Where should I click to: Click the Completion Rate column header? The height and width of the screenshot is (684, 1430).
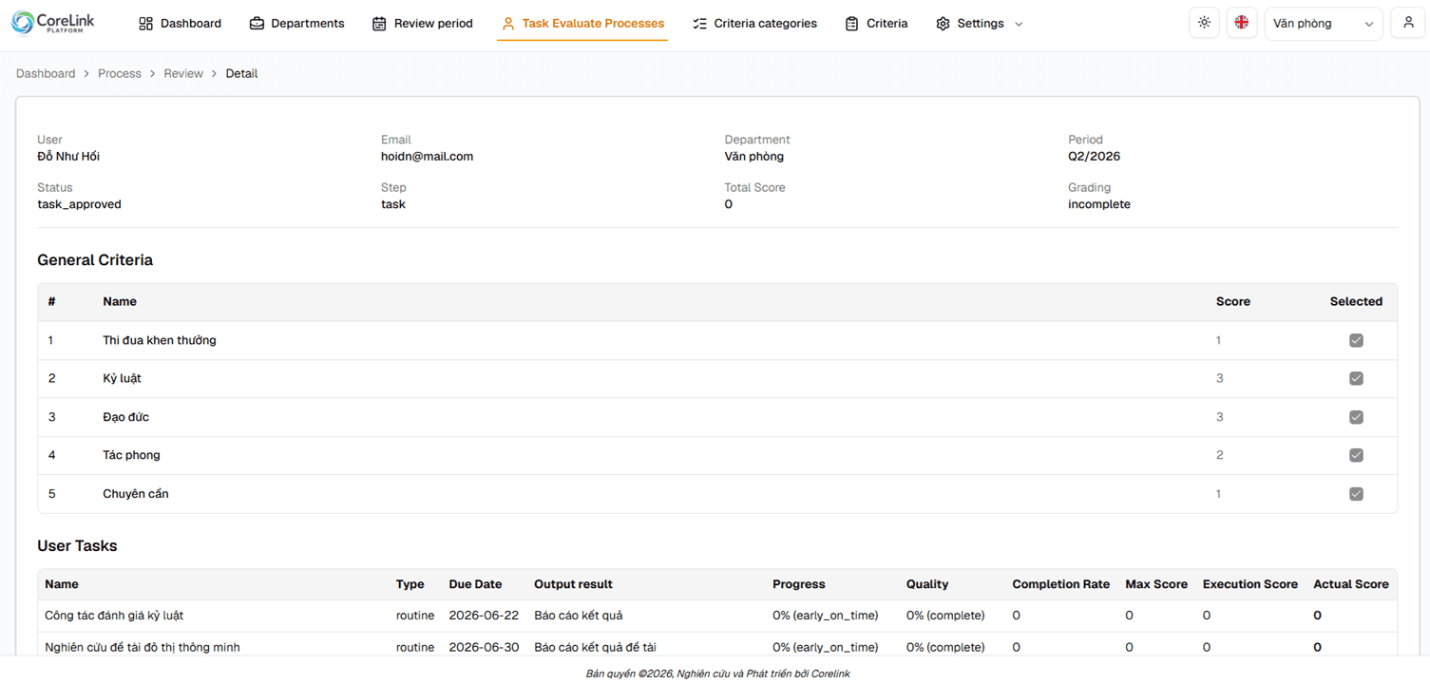[x=1060, y=584]
